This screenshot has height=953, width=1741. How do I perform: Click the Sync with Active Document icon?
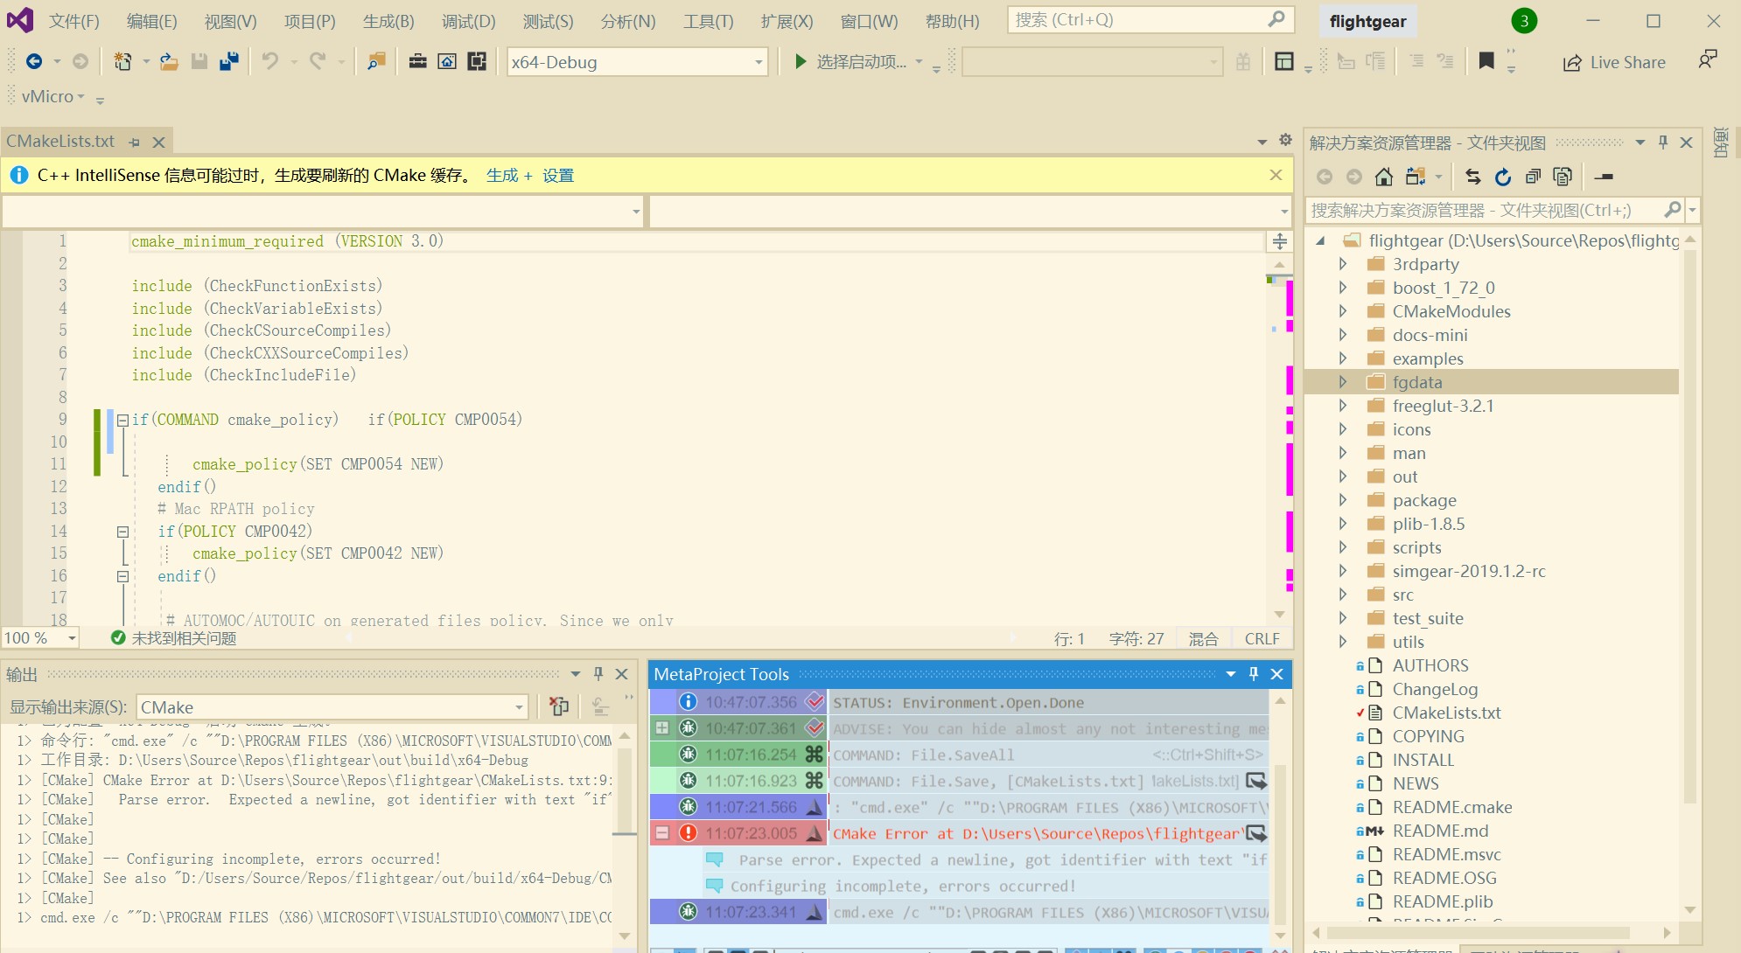coord(1473,177)
